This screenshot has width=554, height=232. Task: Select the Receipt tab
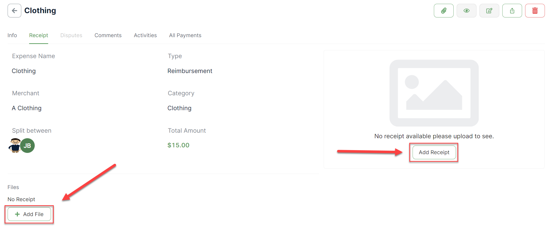39,35
